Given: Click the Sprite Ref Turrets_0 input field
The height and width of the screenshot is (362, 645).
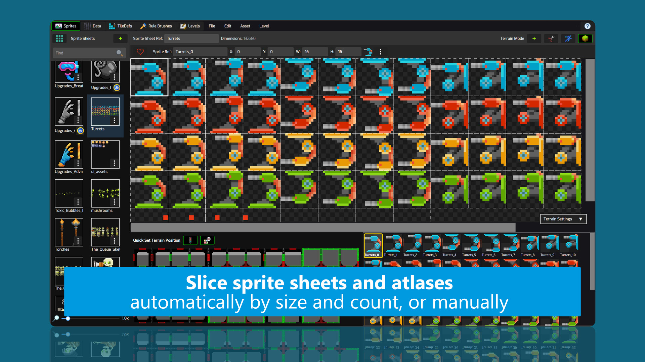Looking at the screenshot, I should tap(200, 52).
